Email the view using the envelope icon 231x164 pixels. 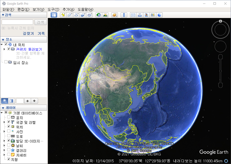pyautogui.click(x=133, y=15)
